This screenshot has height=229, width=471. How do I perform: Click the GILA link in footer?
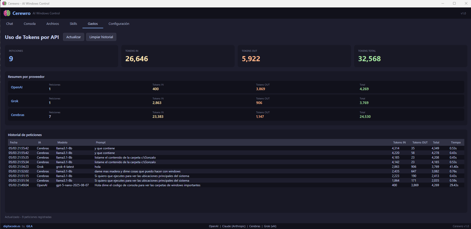30,226
